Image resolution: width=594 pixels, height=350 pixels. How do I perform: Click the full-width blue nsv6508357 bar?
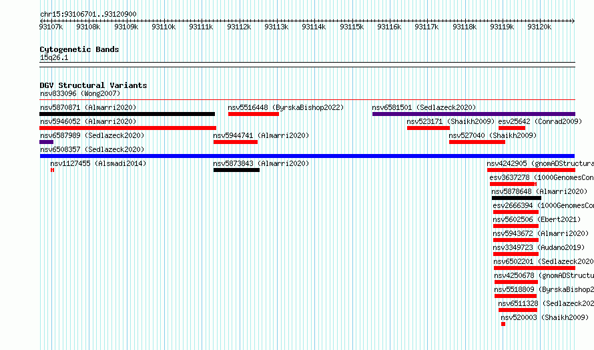coord(307,156)
